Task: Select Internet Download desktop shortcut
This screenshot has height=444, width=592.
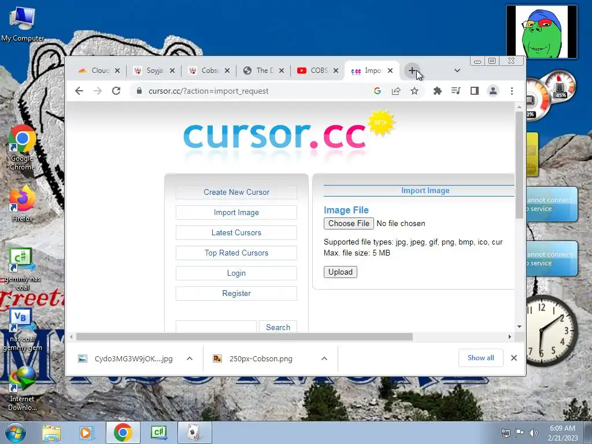Action: (23, 389)
